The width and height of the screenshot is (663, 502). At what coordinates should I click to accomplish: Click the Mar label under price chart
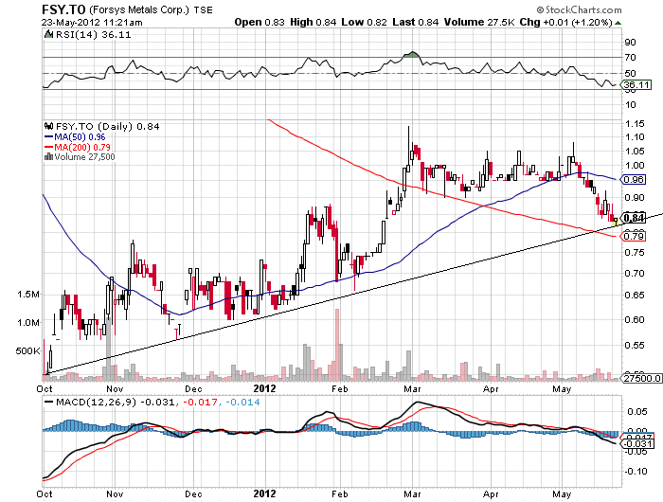click(412, 388)
